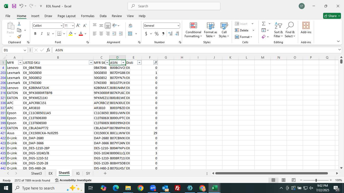Open the MFR column filter dropdown
The image size is (344, 193).
pos(20,63)
